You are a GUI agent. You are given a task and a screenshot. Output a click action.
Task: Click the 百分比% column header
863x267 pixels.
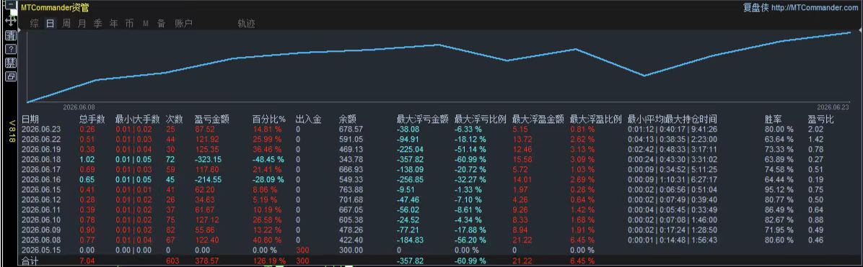click(x=268, y=119)
